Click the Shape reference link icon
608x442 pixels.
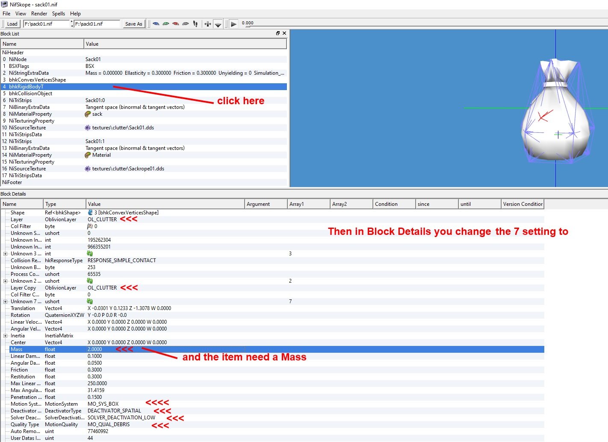pos(90,213)
